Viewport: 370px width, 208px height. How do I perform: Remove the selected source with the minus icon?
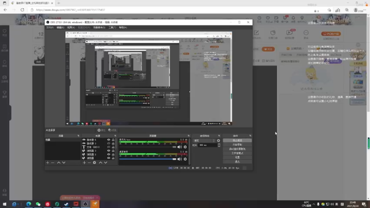[89, 163]
